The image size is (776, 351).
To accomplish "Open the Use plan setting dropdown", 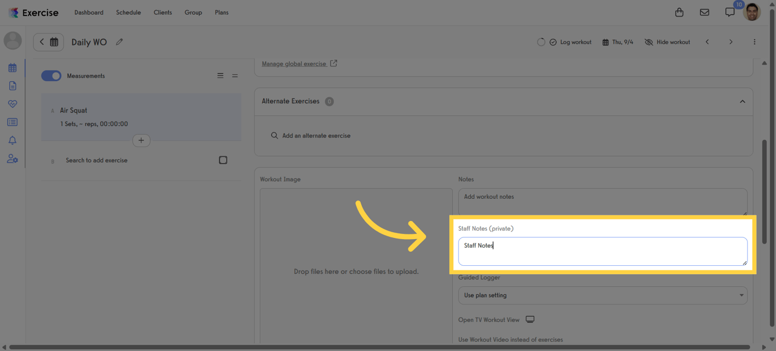I will pos(603,295).
